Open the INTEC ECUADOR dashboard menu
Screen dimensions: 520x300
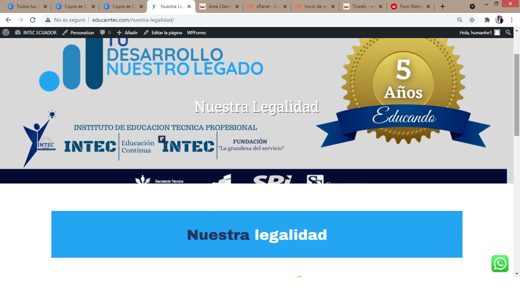pyautogui.click(x=35, y=33)
